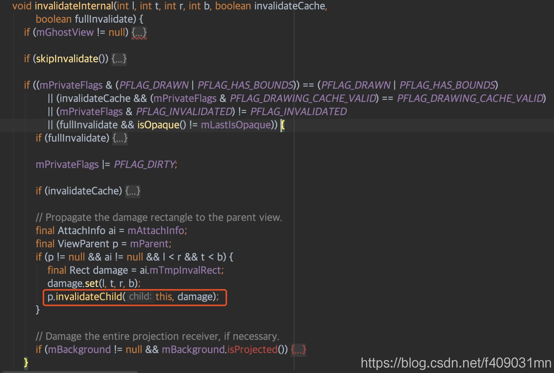The width and height of the screenshot is (554, 373).
Task: Click mLastIsOpaque field reference
Action: click(x=236, y=125)
